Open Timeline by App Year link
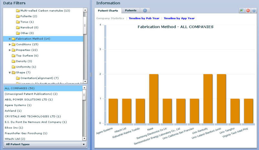259x150 pixels. point(179,18)
